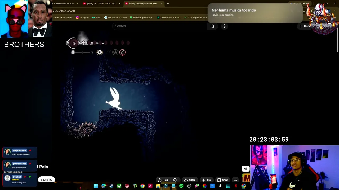Open the PixGG bookmark
339x190 pixels.
coord(97,18)
